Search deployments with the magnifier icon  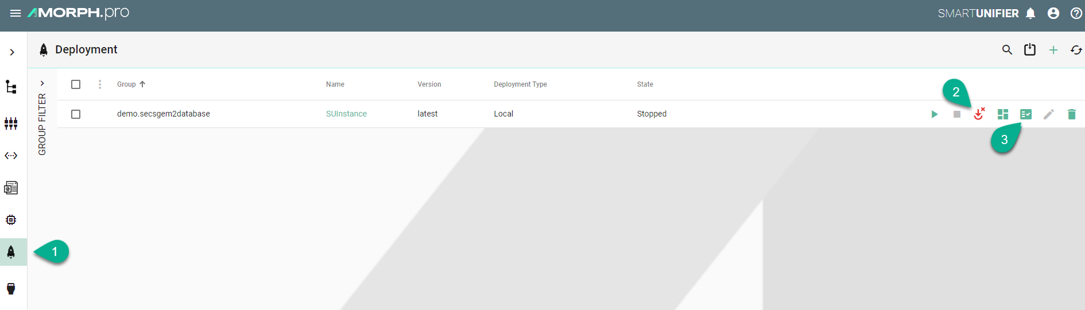tap(1007, 50)
